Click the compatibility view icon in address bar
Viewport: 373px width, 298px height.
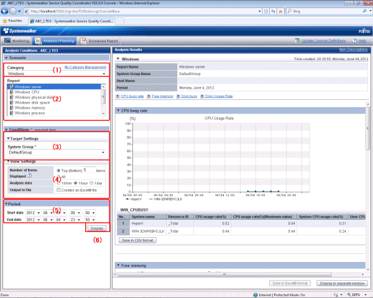coord(266,11)
